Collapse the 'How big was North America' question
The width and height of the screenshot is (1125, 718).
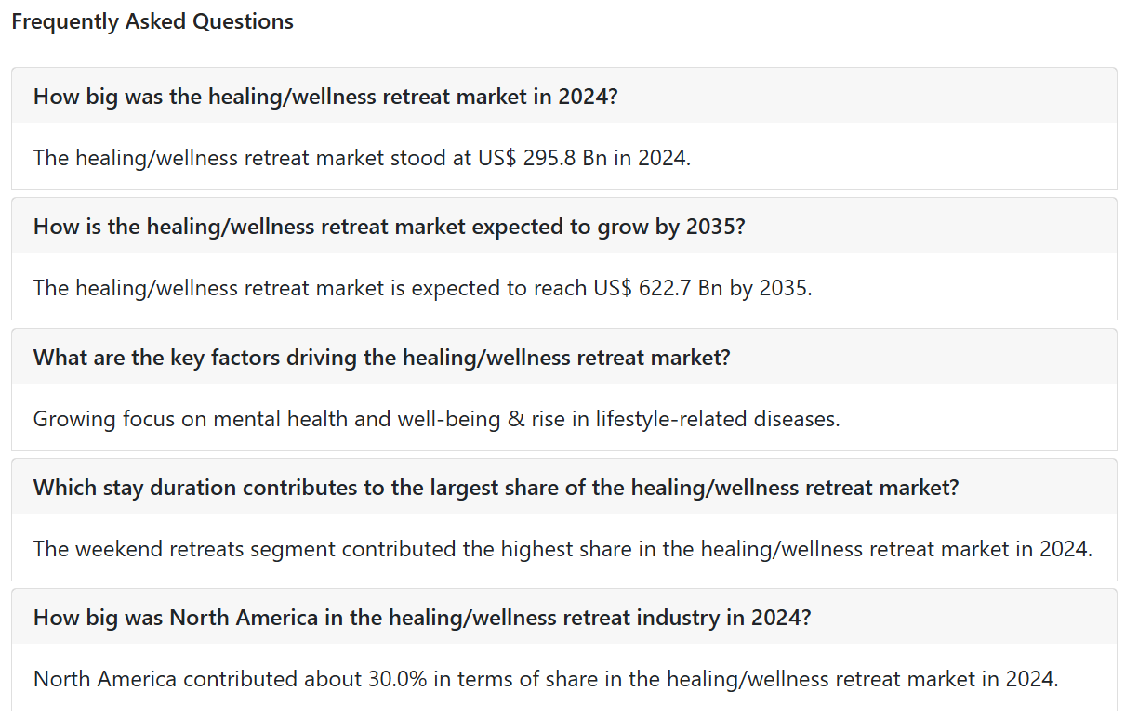pos(563,617)
